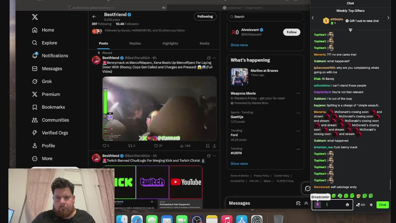The image size is (396, 223).
Task: Open options for the Gaethje trend
Action: pyautogui.click(x=298, y=113)
